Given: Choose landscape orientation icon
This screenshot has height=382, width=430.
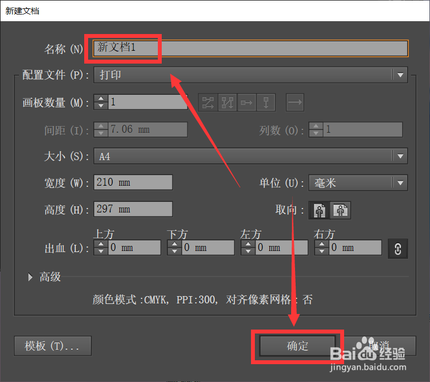Looking at the screenshot, I should (x=340, y=210).
